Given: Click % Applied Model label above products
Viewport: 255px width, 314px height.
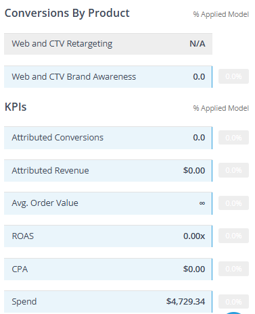Looking at the screenshot, I should coord(221,14).
